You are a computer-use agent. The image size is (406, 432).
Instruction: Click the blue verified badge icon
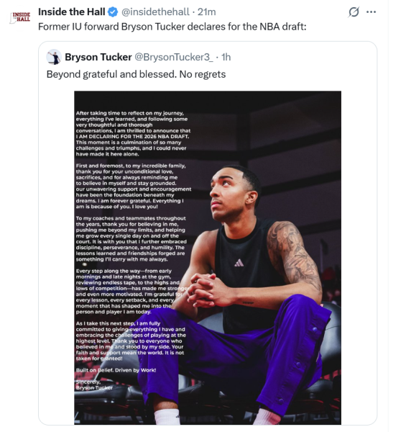[x=113, y=12]
